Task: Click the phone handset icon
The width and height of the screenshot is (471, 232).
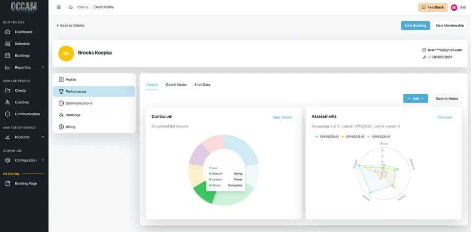Action: (x=424, y=57)
